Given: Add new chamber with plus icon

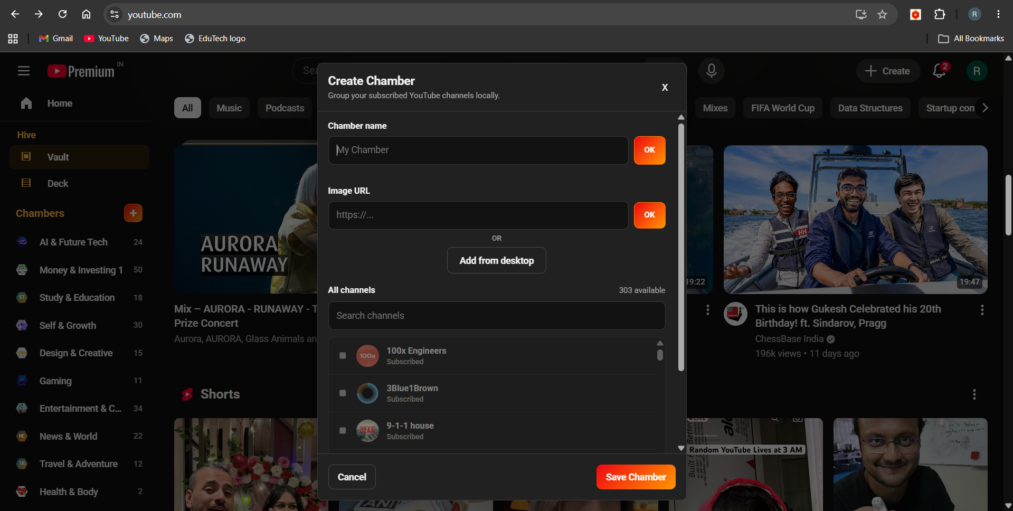Looking at the screenshot, I should tap(133, 213).
